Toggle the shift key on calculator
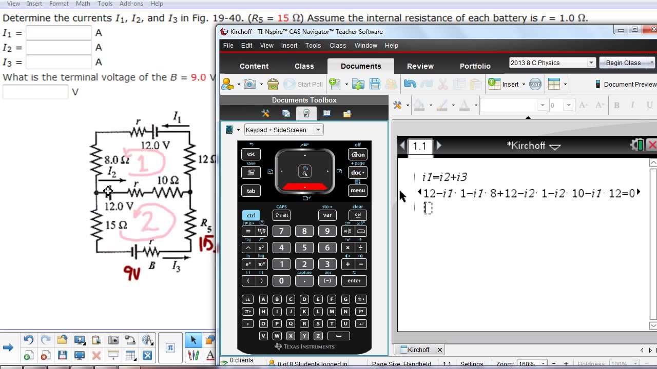This screenshot has width=657, height=369. click(281, 215)
